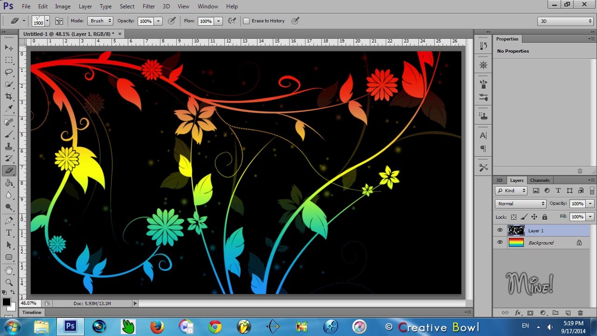Screen dimensions: 597x336
Task: Open Windows Start button
Action: (12, 327)
